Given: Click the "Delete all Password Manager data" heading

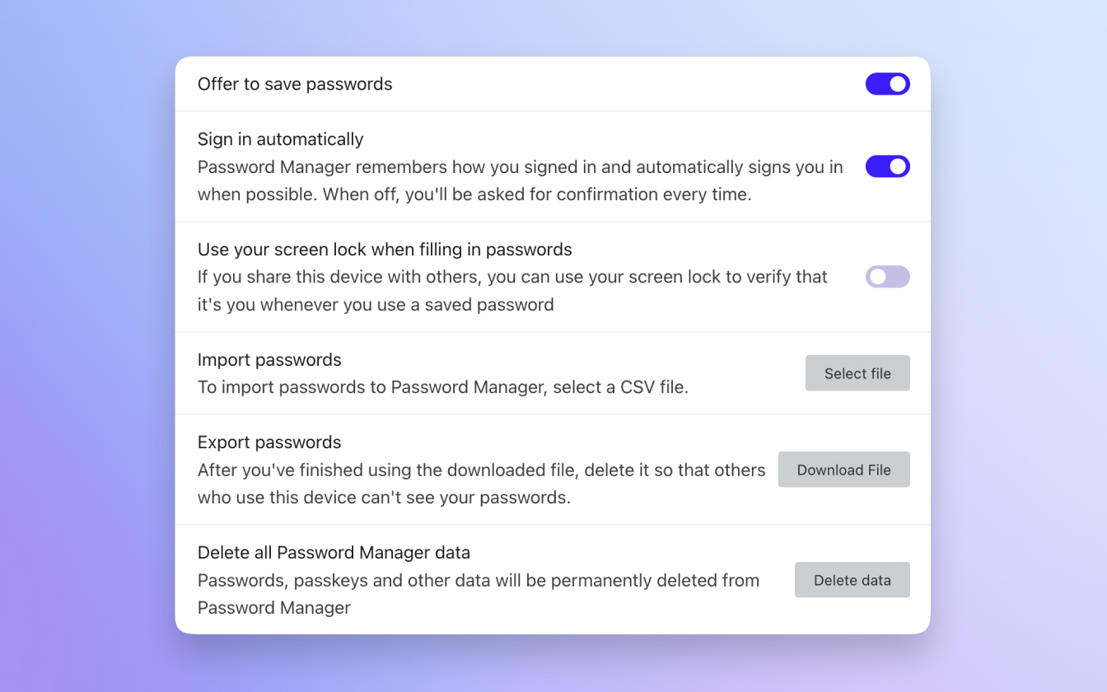Looking at the screenshot, I should coord(334,553).
